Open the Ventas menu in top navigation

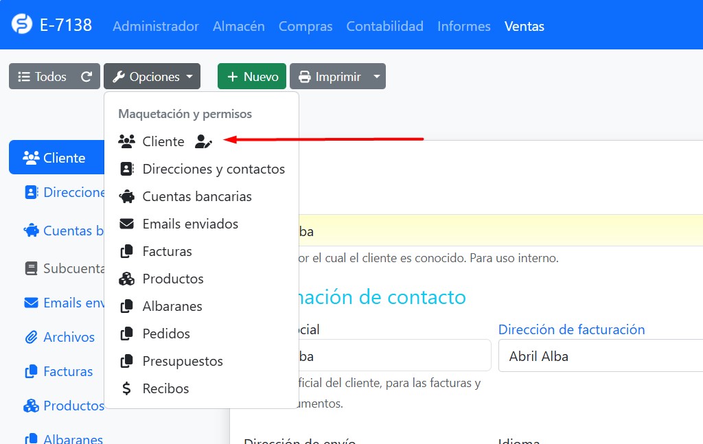click(x=524, y=26)
